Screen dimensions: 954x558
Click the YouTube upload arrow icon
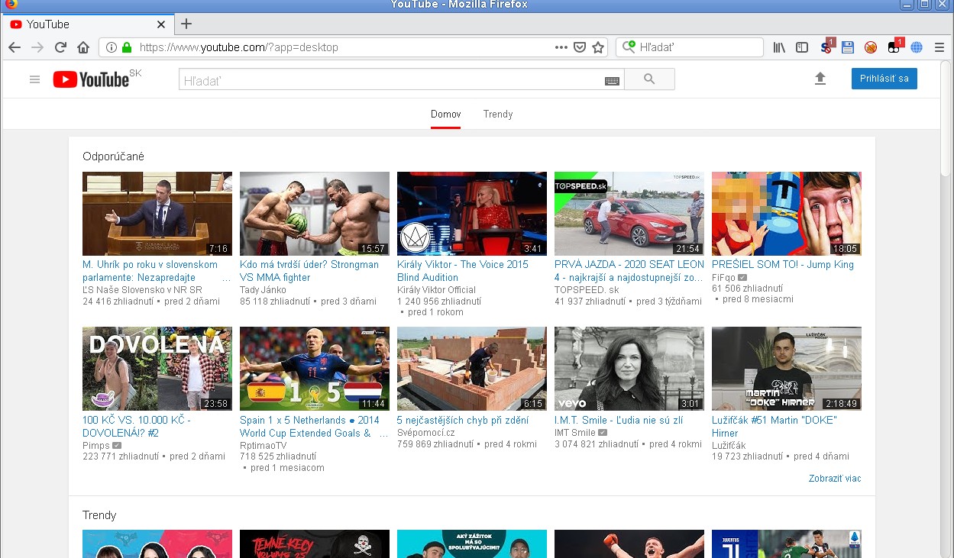click(820, 79)
